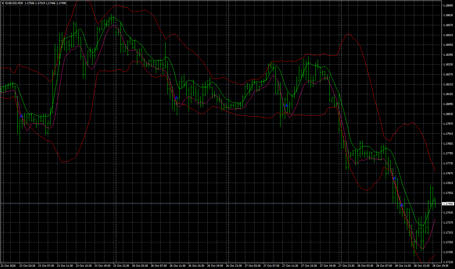Click the EURUSD,M30 chart title text
455x269 pixels.
pyautogui.click(x=14, y=3)
